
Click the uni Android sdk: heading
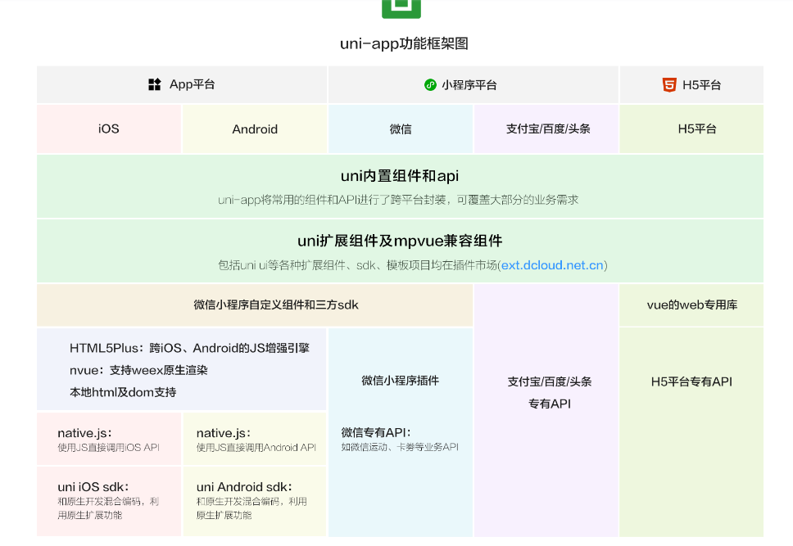[244, 487]
